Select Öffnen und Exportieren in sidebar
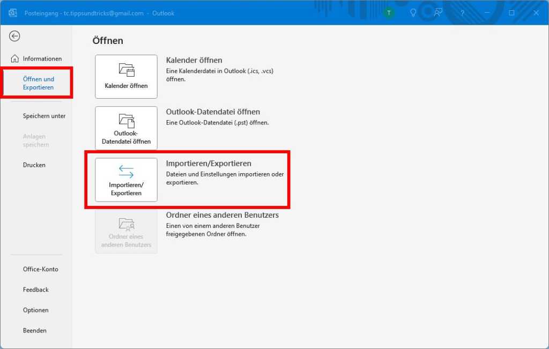549x349 pixels. click(x=38, y=83)
